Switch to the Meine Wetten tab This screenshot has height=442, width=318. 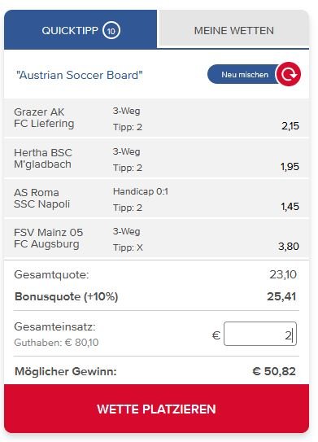coord(233,29)
